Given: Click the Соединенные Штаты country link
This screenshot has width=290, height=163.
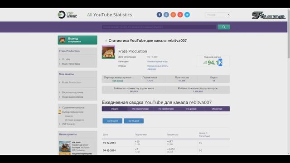Looking at the screenshot, I should (158, 67).
